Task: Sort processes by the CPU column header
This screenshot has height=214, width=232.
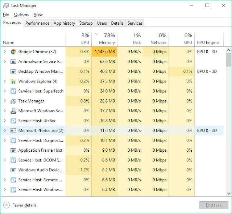Action: [x=79, y=39]
